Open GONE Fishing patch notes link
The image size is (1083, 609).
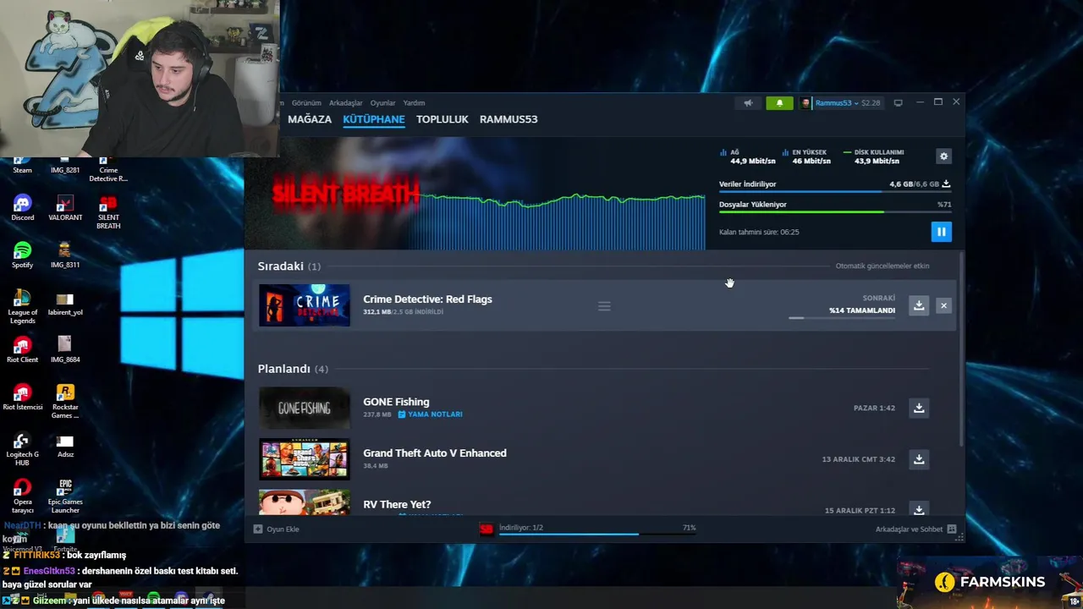pos(430,414)
